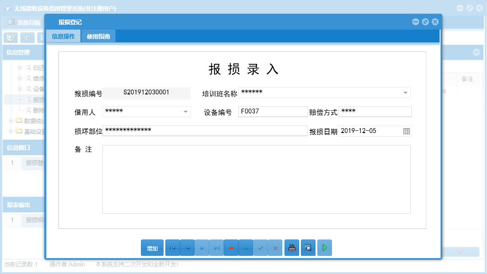Open print preview with the magnifier-page icon

click(308, 247)
